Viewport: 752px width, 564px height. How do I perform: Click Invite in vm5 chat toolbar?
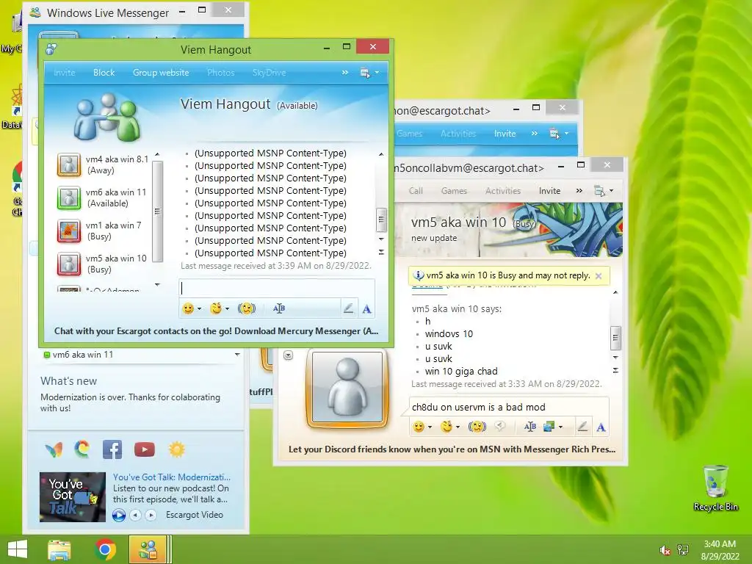pos(549,191)
